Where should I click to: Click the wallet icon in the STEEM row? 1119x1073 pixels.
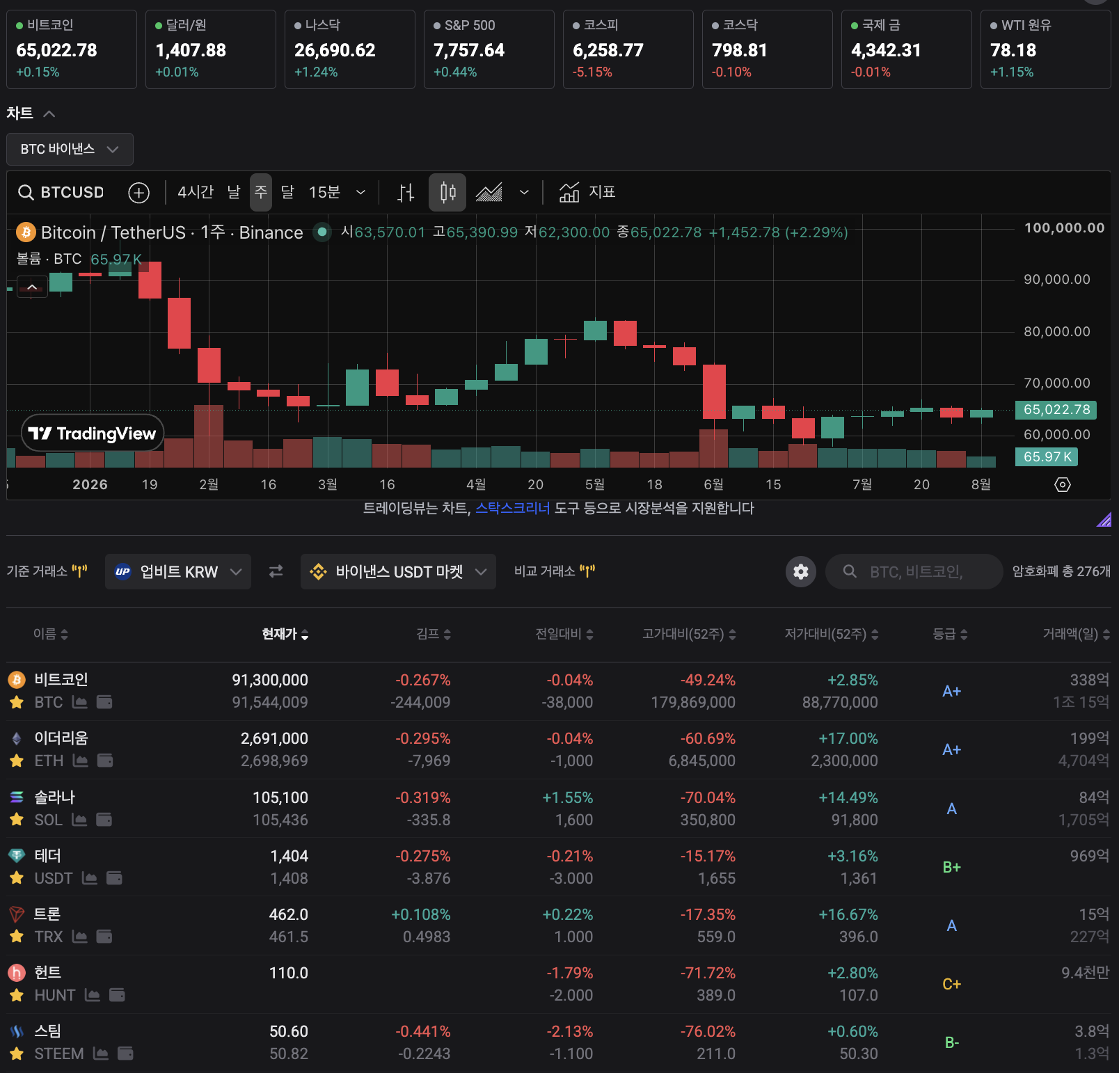click(125, 1054)
